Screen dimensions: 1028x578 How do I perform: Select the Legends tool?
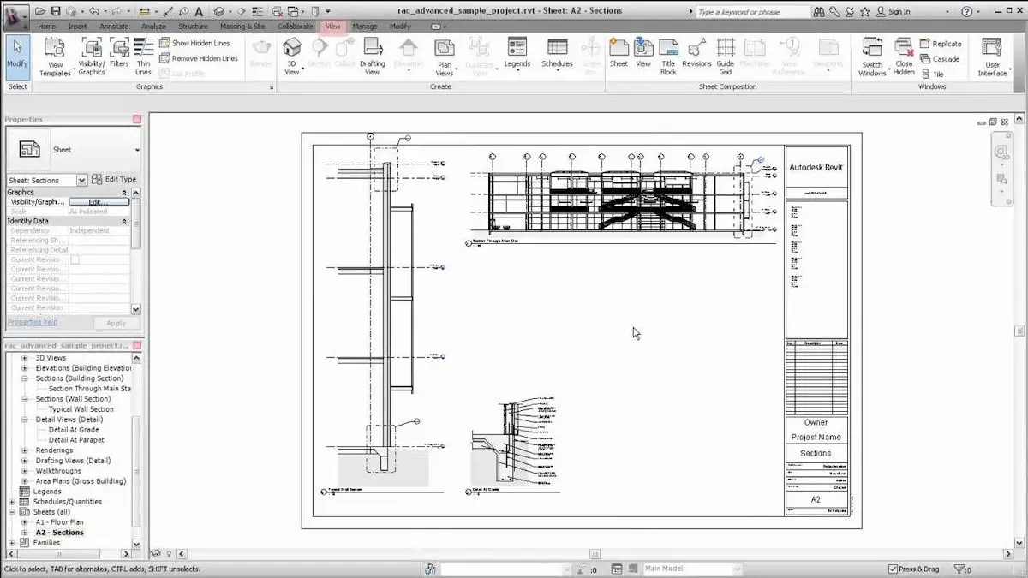(517, 54)
